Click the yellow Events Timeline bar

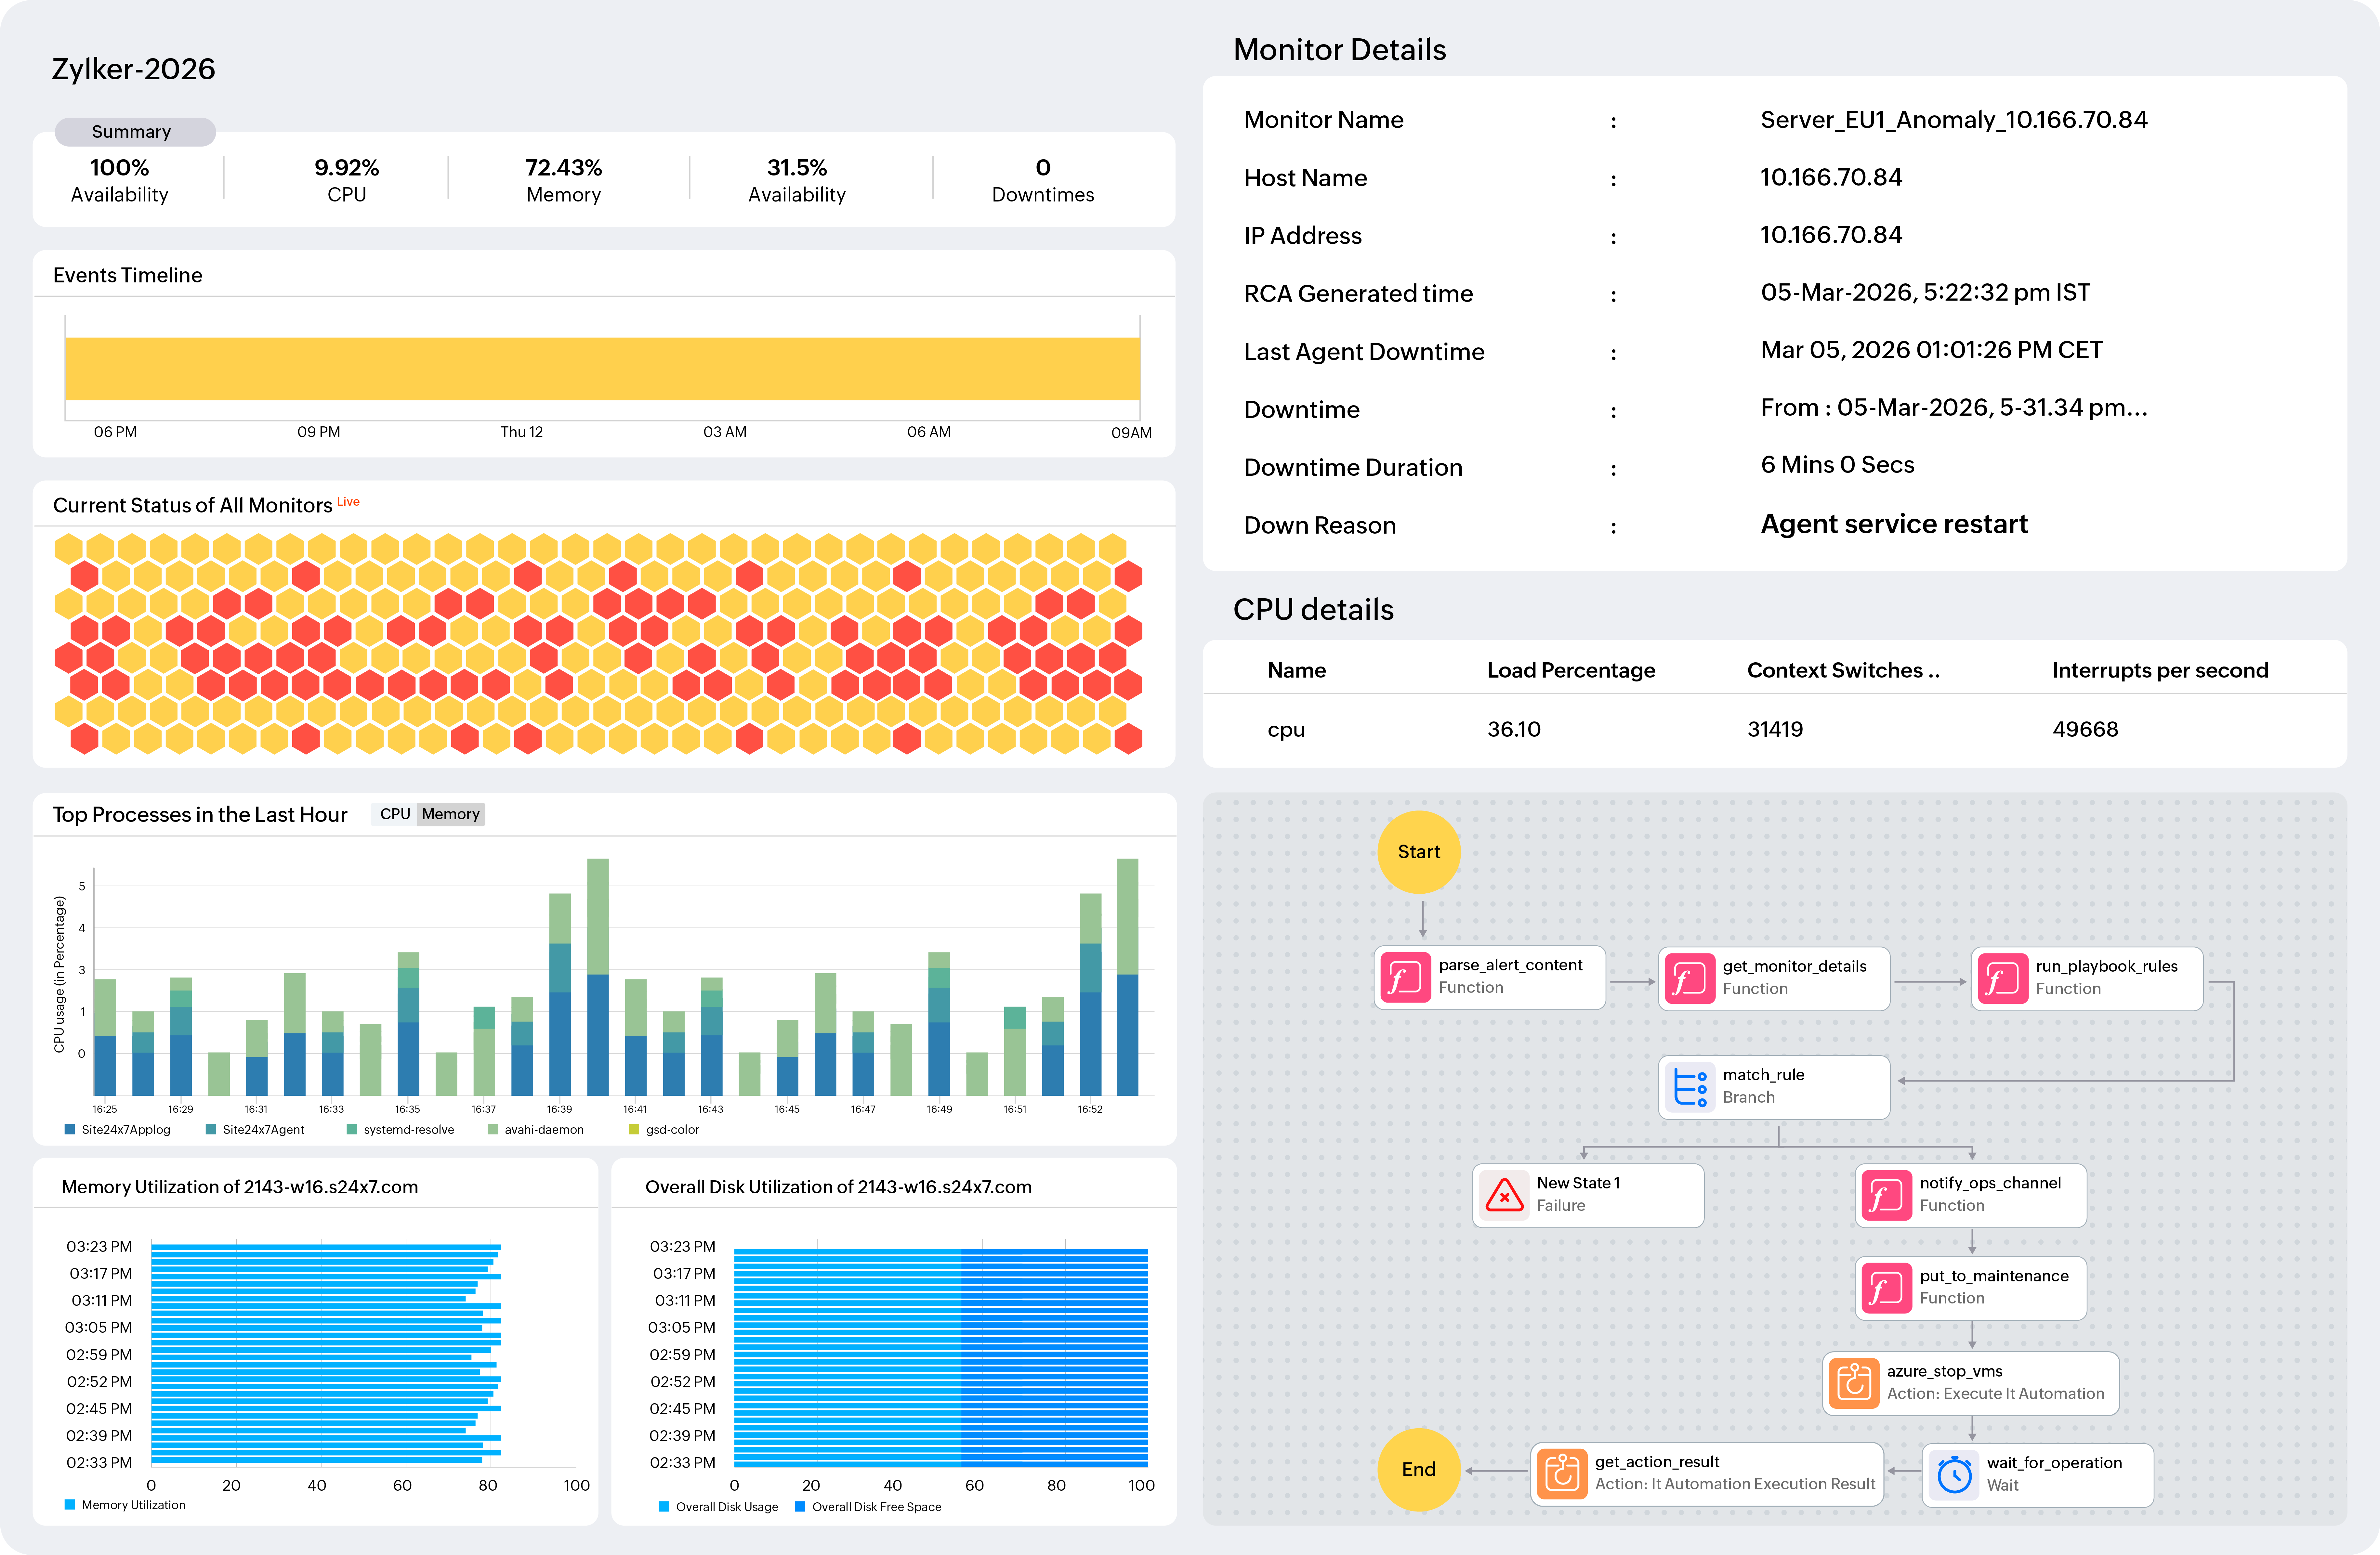(602, 369)
